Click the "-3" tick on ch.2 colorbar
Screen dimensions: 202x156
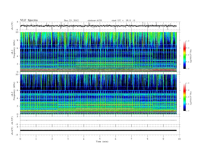click(188, 83)
